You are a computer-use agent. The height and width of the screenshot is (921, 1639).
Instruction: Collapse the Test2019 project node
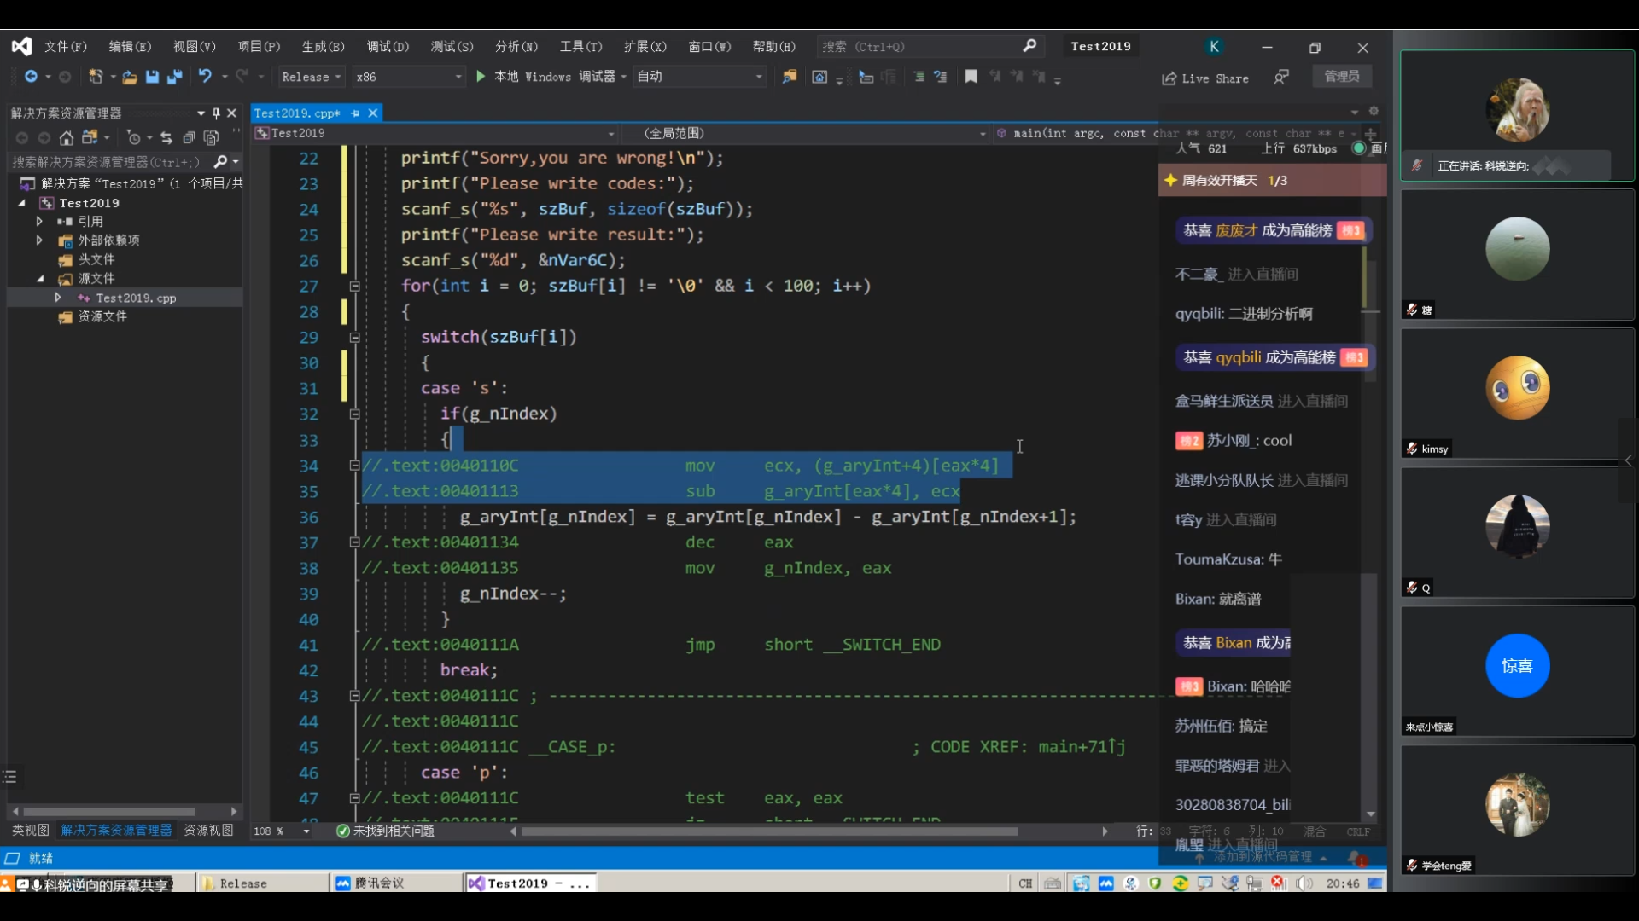tap(22, 203)
